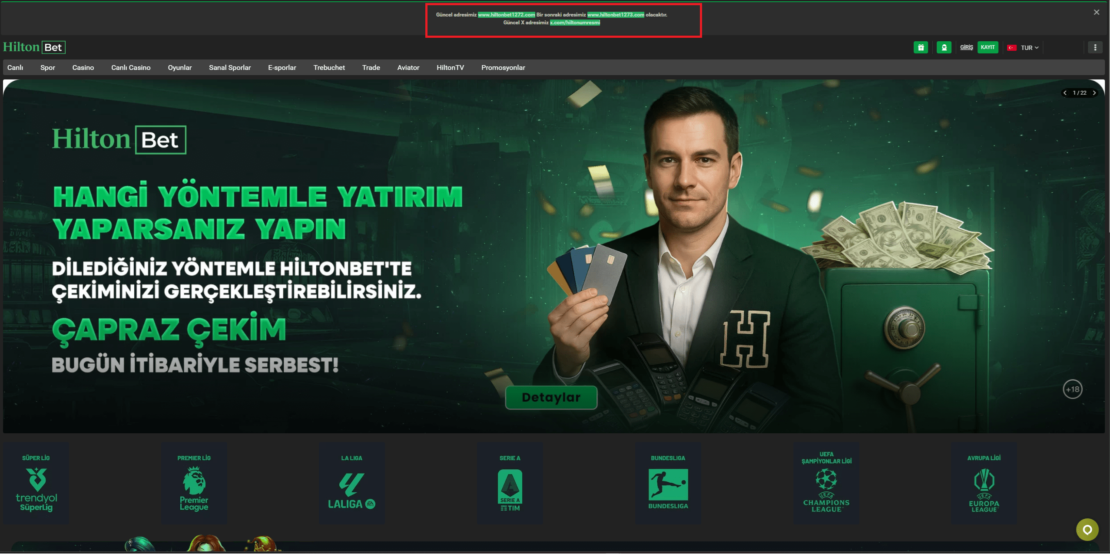Click the 1 / 22 slide counter

(x=1080, y=93)
